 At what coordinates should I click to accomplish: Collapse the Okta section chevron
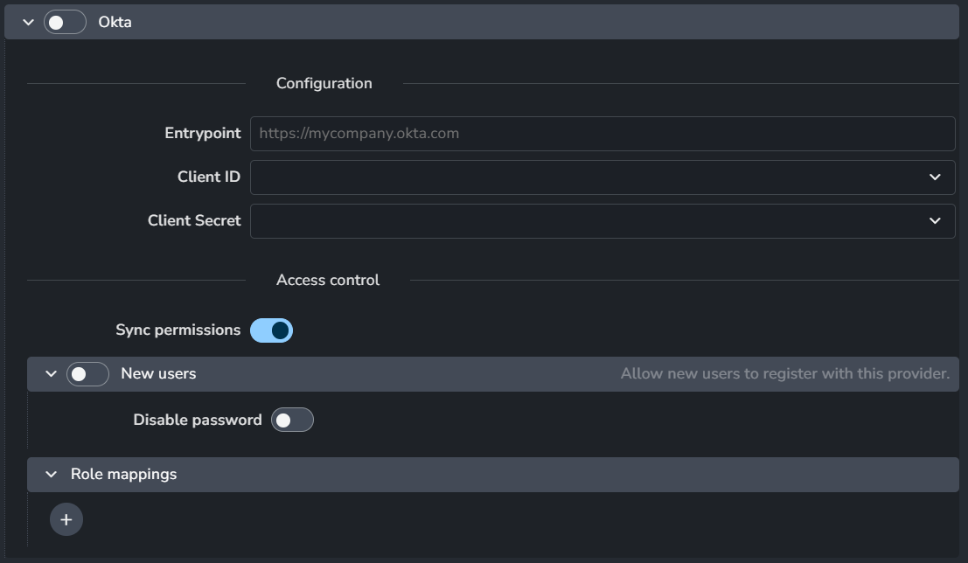[x=28, y=22]
